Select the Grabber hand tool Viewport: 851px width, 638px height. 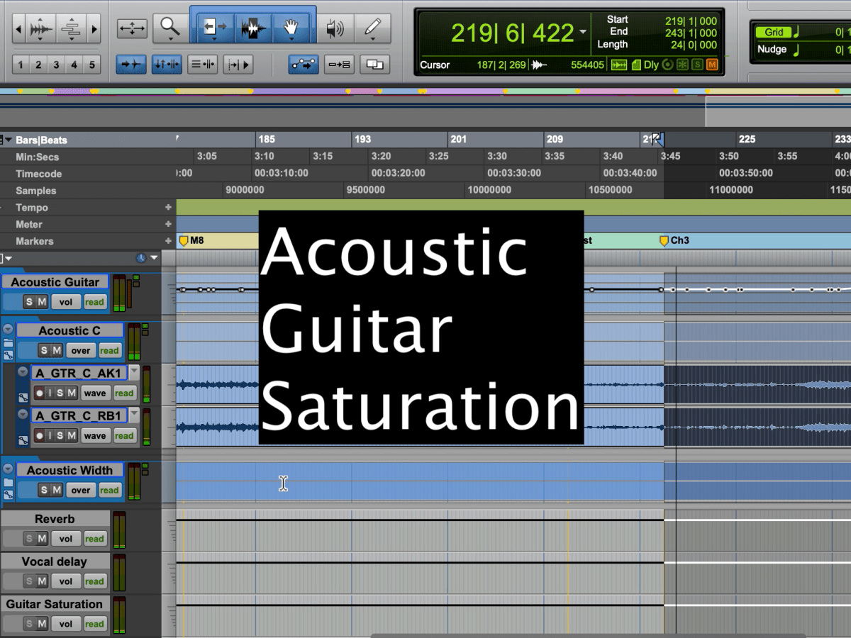291,28
